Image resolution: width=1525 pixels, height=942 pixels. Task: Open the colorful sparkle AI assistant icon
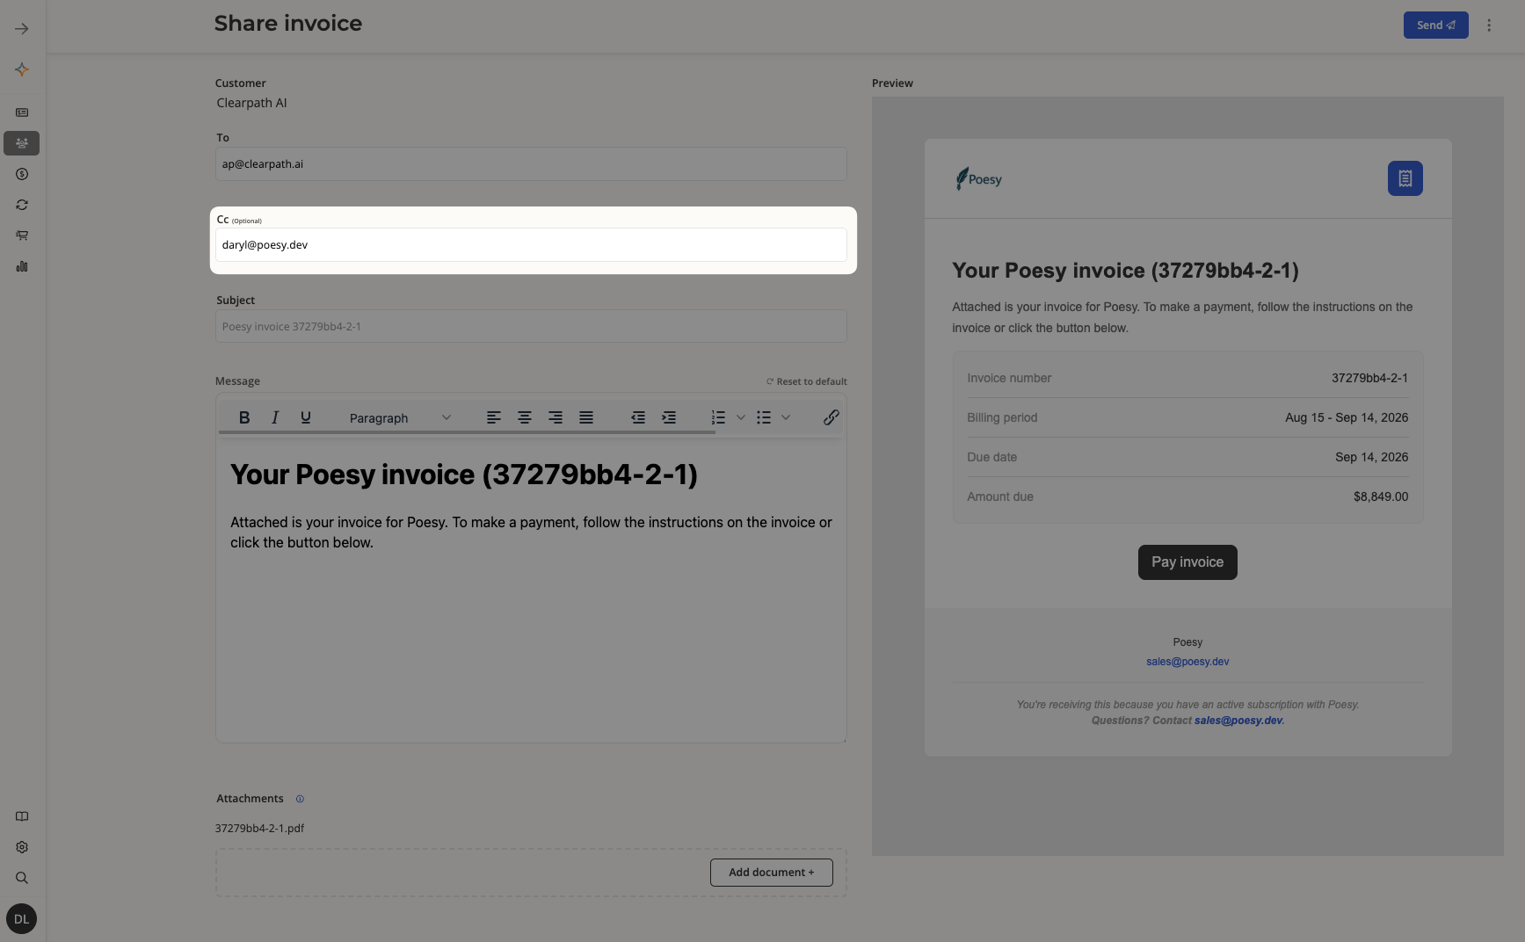pyautogui.click(x=22, y=69)
